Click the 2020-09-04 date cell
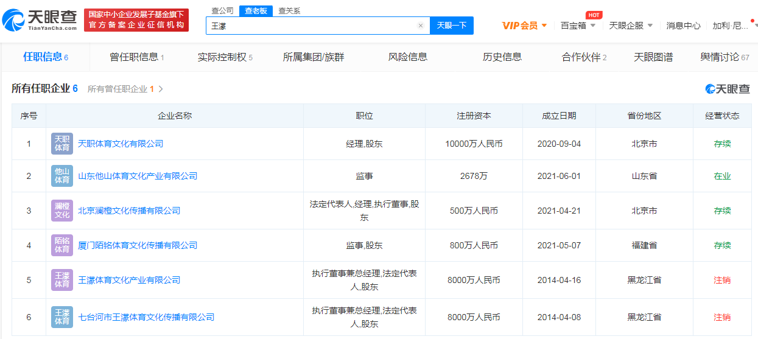758x339 pixels. 559,144
